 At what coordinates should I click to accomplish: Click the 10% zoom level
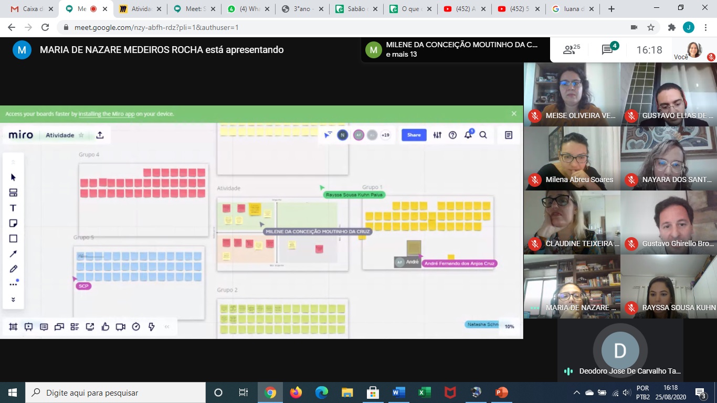(x=509, y=326)
